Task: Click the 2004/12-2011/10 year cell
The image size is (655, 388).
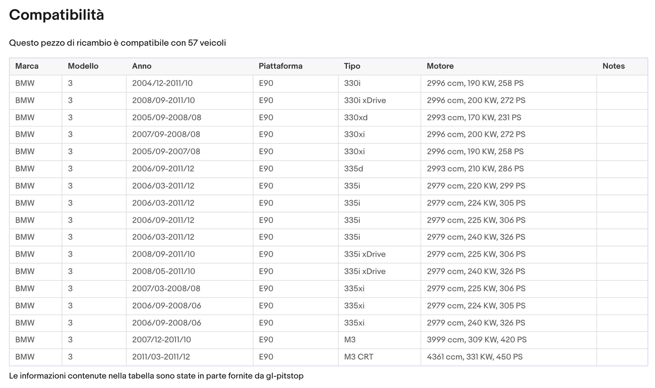Action: click(x=162, y=83)
